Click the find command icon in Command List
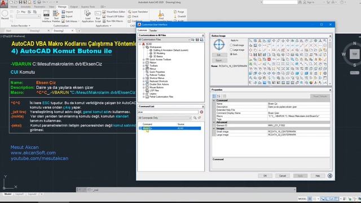The image size is (361, 203). tap(195, 118)
